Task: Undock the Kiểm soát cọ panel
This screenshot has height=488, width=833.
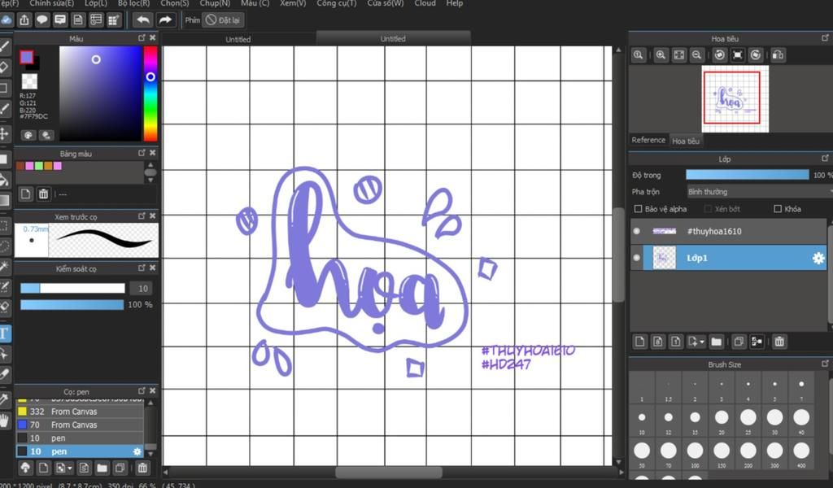Action: pyautogui.click(x=142, y=268)
